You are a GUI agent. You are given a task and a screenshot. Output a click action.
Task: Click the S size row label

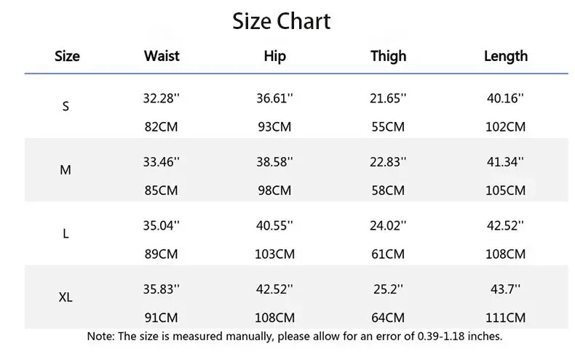pyautogui.click(x=66, y=106)
